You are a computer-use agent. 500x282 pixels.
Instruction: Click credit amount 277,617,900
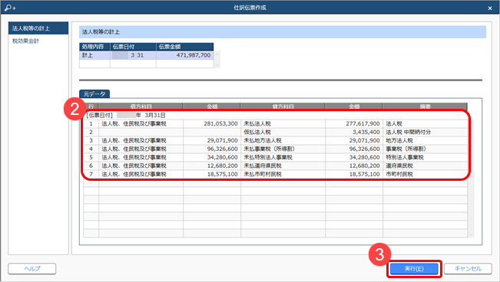[x=354, y=124]
